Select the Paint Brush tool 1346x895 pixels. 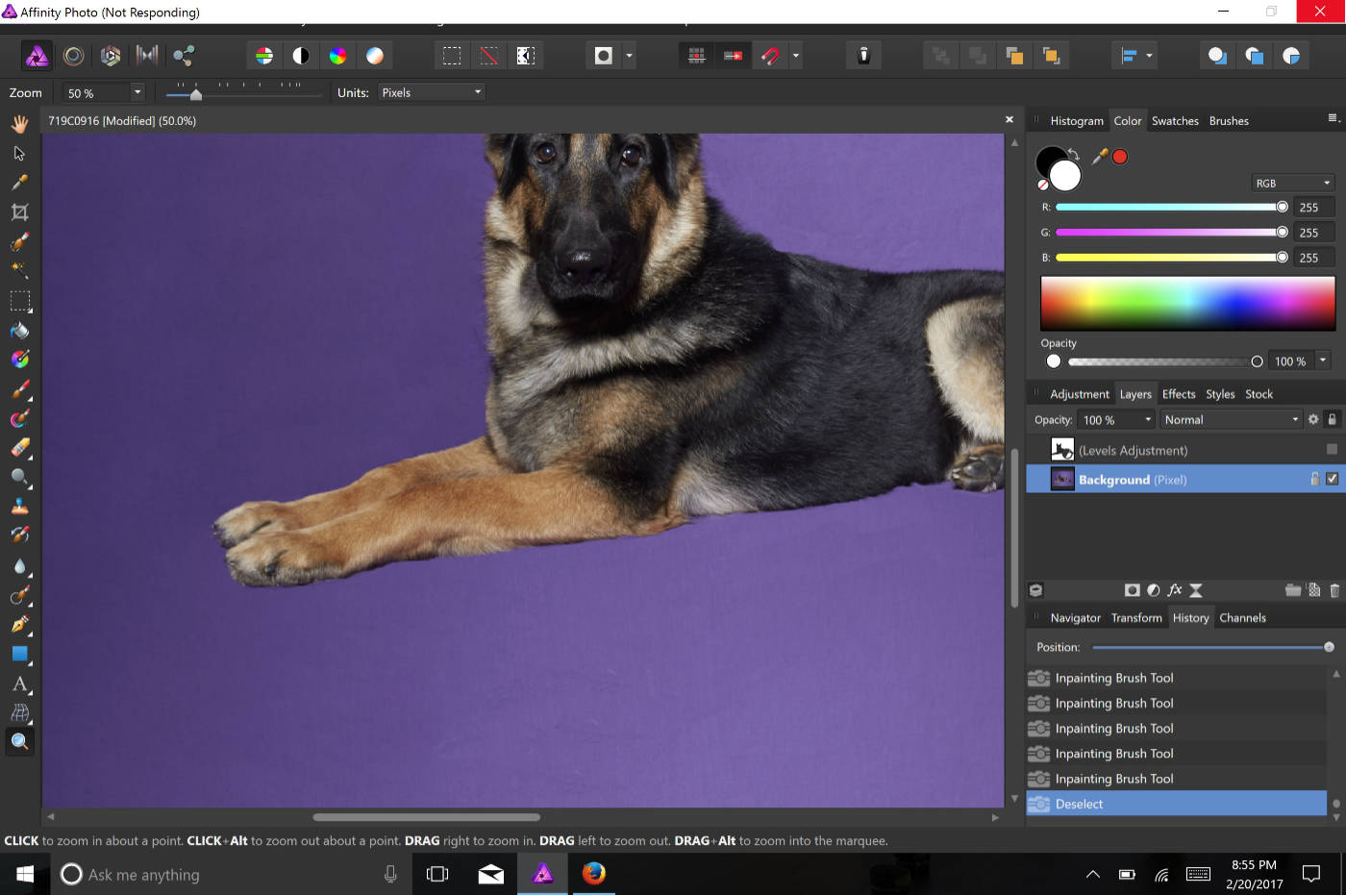19,389
